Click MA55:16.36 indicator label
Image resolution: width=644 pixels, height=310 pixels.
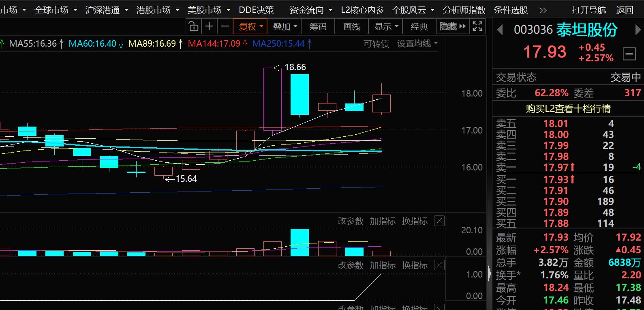33,44
